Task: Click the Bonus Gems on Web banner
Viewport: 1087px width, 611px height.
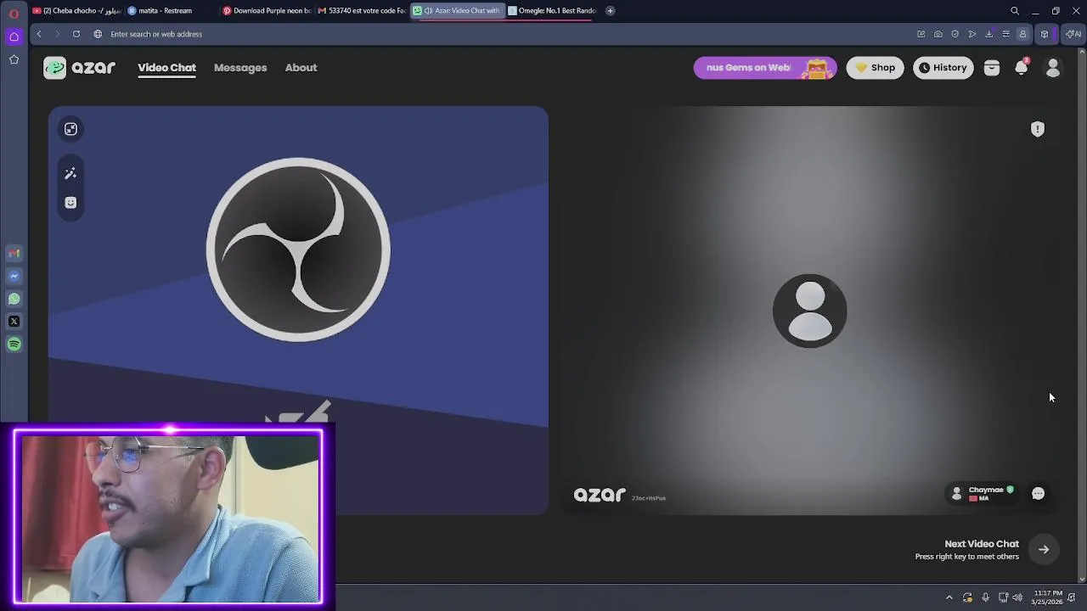Action: (765, 68)
